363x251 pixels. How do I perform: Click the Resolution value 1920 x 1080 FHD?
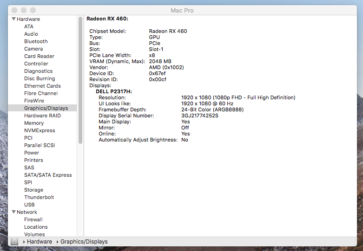[238, 97]
